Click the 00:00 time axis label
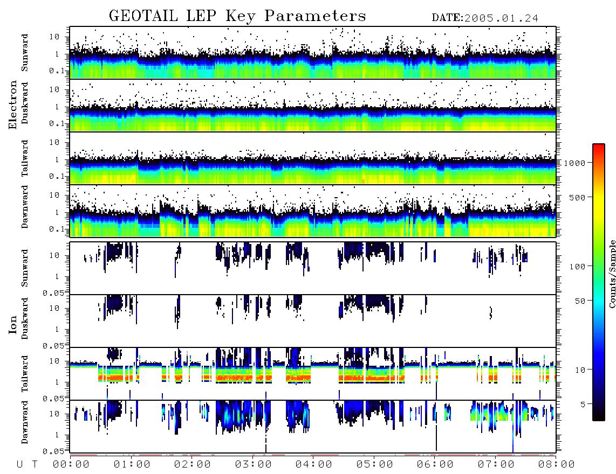Image resolution: width=616 pixels, height=474 pixels. pyautogui.click(x=71, y=465)
